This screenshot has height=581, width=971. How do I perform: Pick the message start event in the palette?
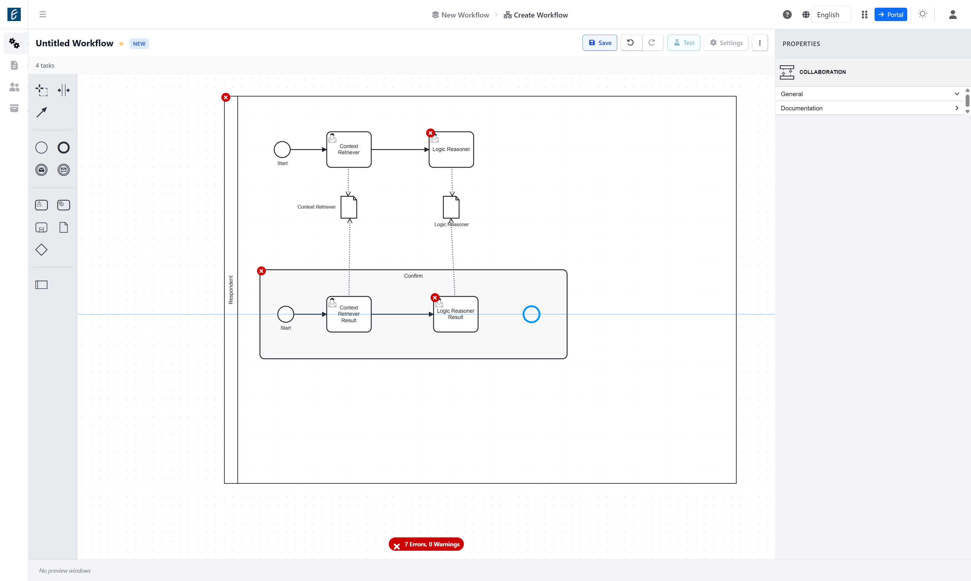pyautogui.click(x=42, y=170)
